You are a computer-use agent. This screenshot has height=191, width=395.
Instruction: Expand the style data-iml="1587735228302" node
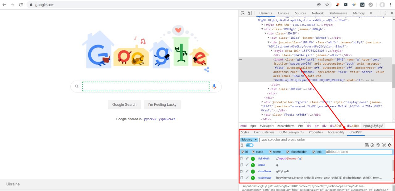[262, 25]
